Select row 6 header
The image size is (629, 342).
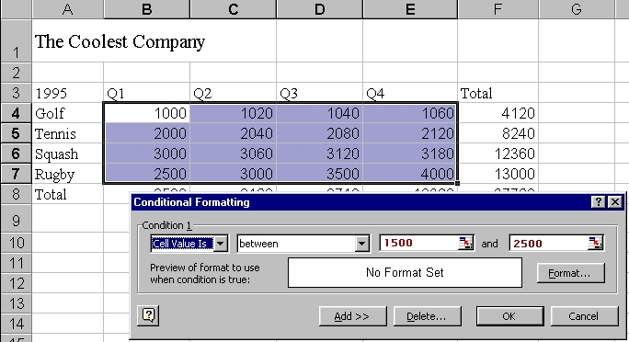tap(16, 154)
